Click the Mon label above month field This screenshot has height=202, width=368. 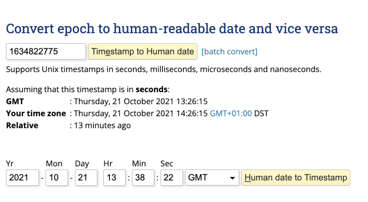tap(54, 164)
